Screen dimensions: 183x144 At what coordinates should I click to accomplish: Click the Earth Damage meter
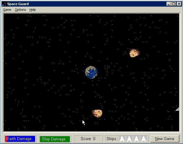(x=20, y=139)
